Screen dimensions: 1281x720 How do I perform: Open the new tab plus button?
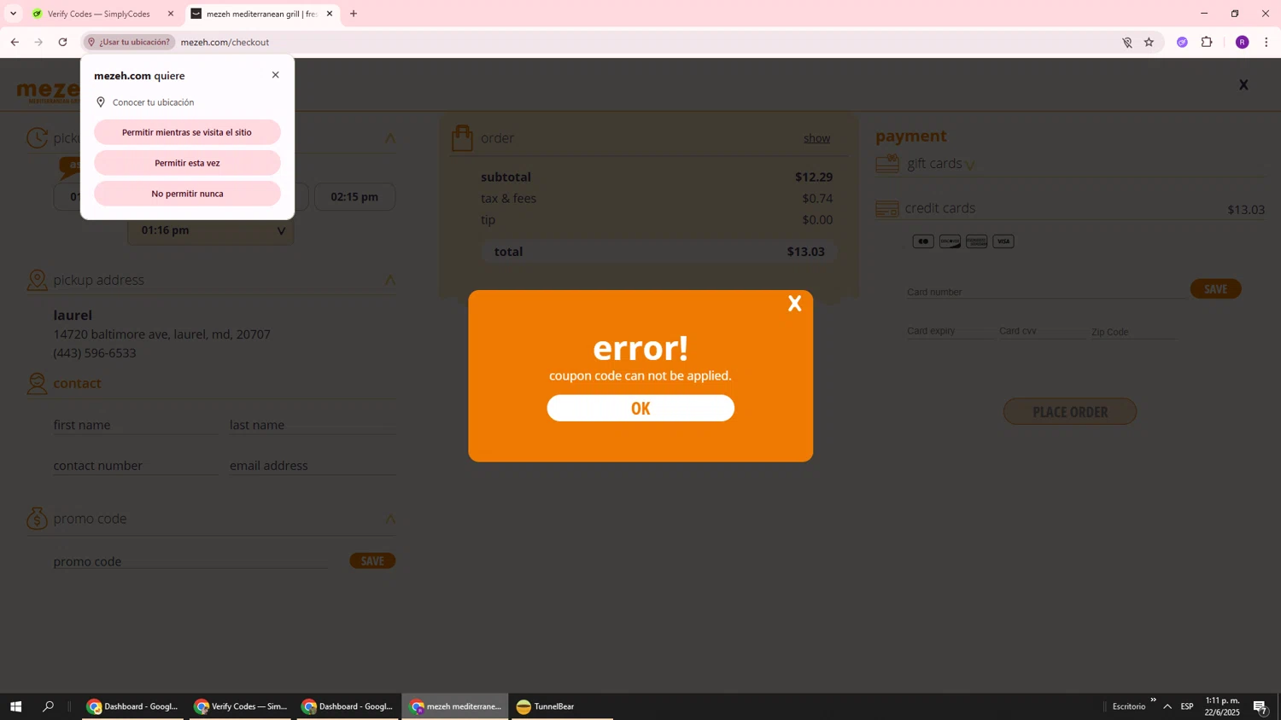[354, 14]
